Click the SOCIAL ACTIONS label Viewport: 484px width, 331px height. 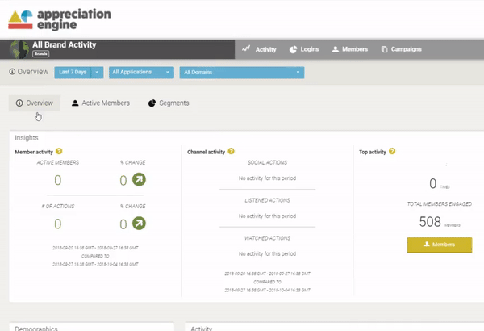point(267,162)
